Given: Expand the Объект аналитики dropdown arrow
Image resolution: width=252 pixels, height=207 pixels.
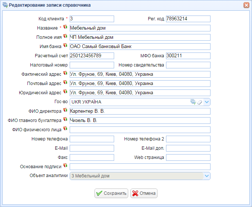Looking at the screenshot, I should 207,176.
